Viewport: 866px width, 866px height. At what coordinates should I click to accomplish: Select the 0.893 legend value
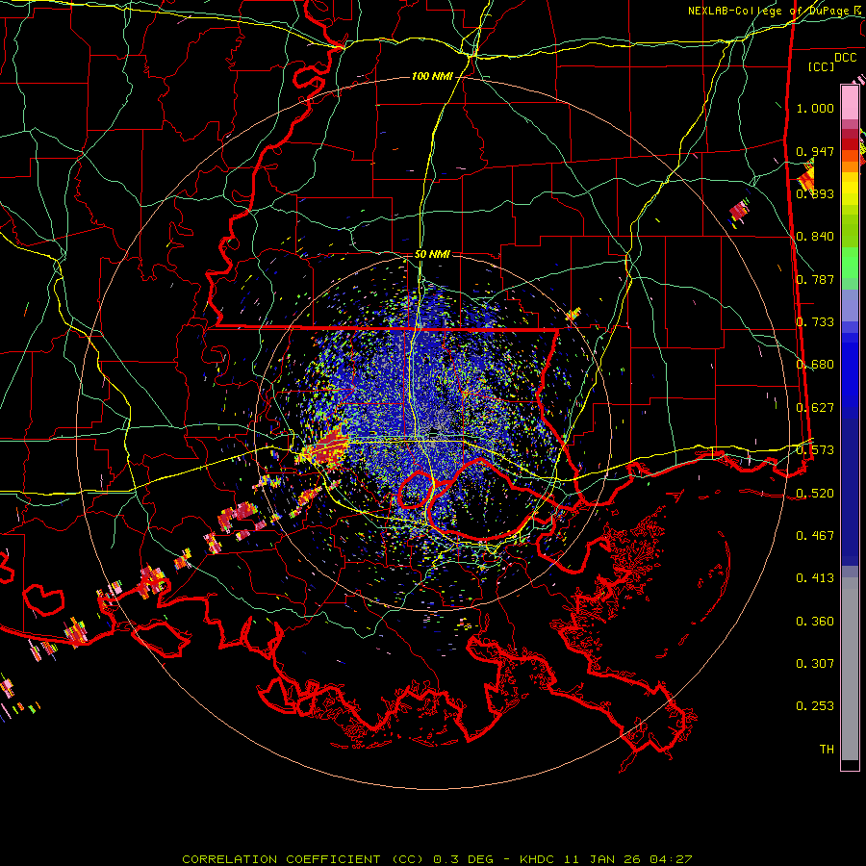[815, 193]
